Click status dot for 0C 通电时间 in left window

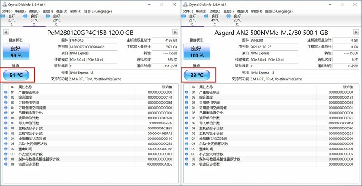click(x=5, y=149)
